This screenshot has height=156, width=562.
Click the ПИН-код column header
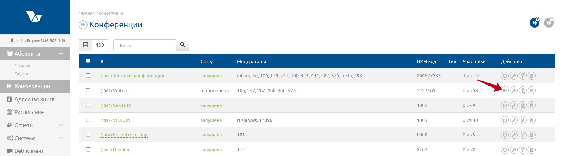(x=427, y=61)
